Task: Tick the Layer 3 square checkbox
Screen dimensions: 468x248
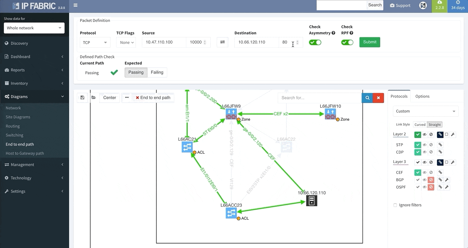Action: 447,162
